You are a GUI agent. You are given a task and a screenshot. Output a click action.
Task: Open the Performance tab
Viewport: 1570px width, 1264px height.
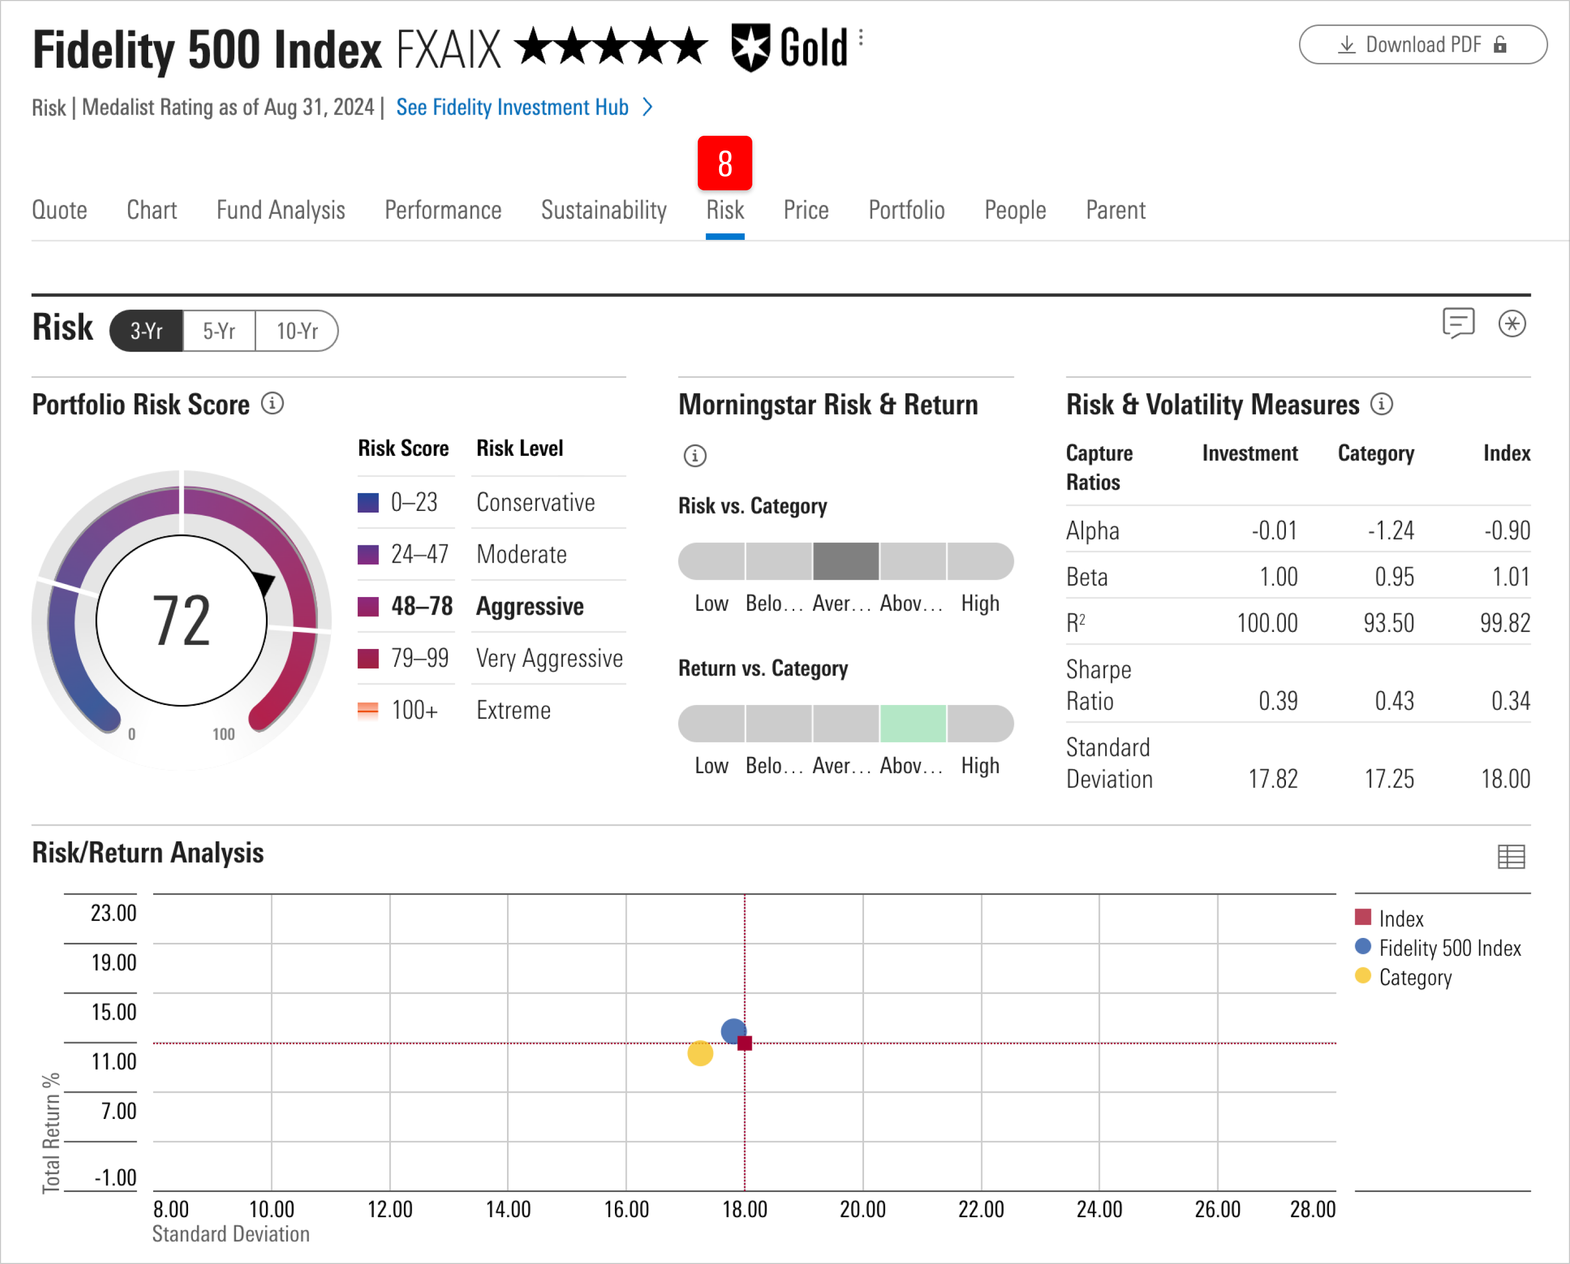click(443, 210)
